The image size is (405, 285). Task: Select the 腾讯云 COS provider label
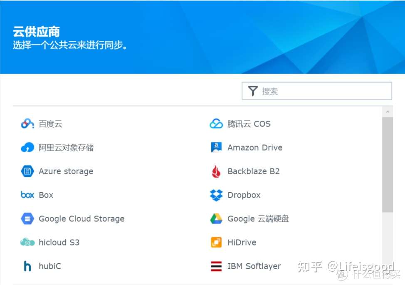coord(249,124)
